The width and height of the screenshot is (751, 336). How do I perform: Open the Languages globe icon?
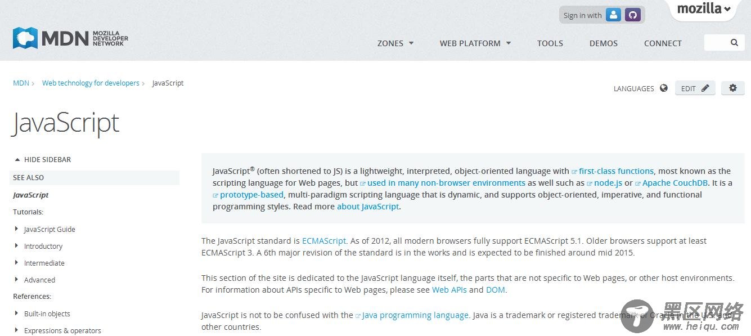664,88
